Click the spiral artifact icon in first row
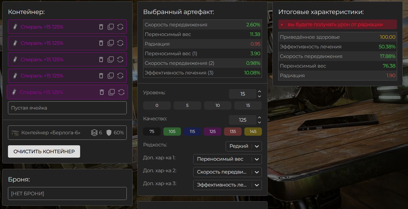Image resolution: width=408 pixels, height=209 pixels. [15, 27]
